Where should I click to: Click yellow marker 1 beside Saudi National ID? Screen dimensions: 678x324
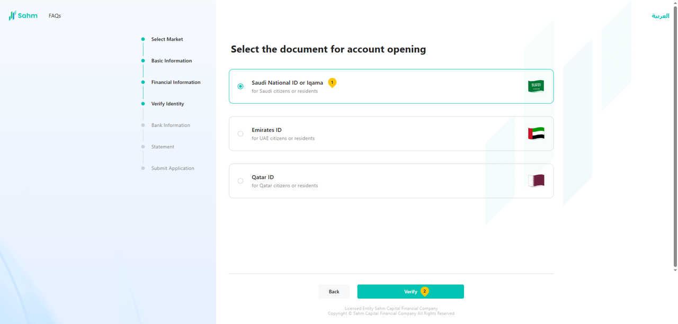pyautogui.click(x=332, y=83)
